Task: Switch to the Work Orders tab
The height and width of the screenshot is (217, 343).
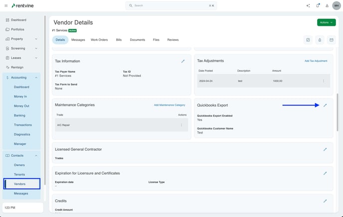Action: [99, 40]
